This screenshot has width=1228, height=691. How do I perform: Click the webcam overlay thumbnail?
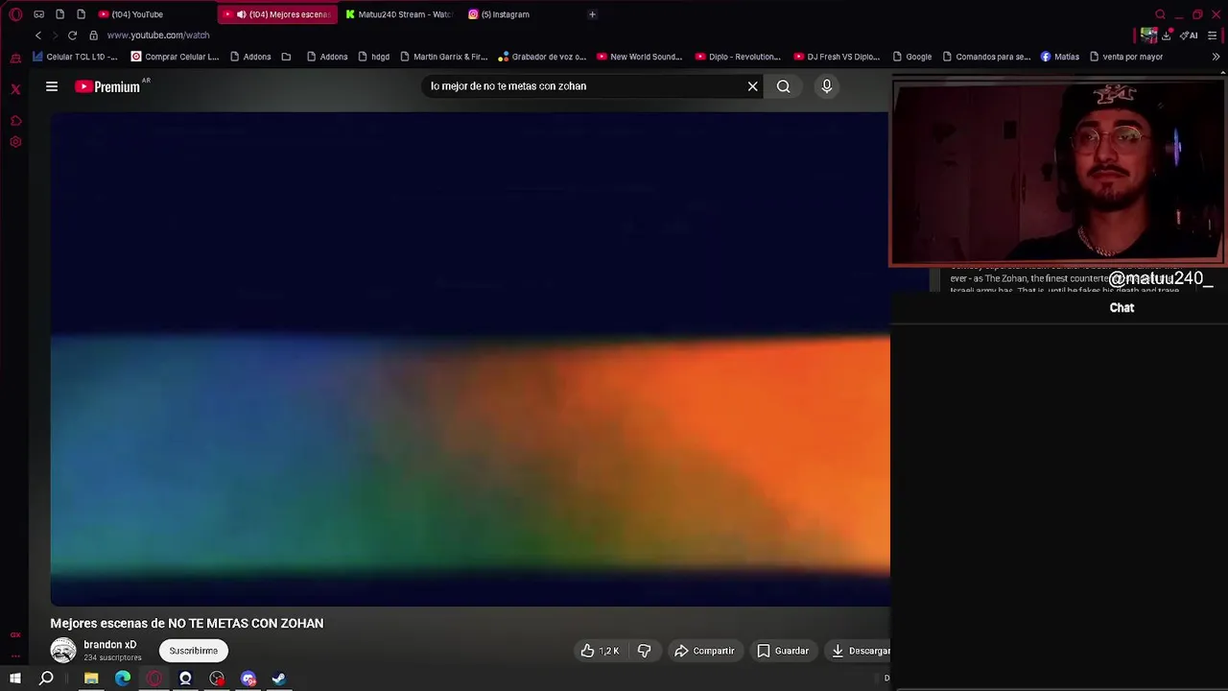pos(1057,173)
